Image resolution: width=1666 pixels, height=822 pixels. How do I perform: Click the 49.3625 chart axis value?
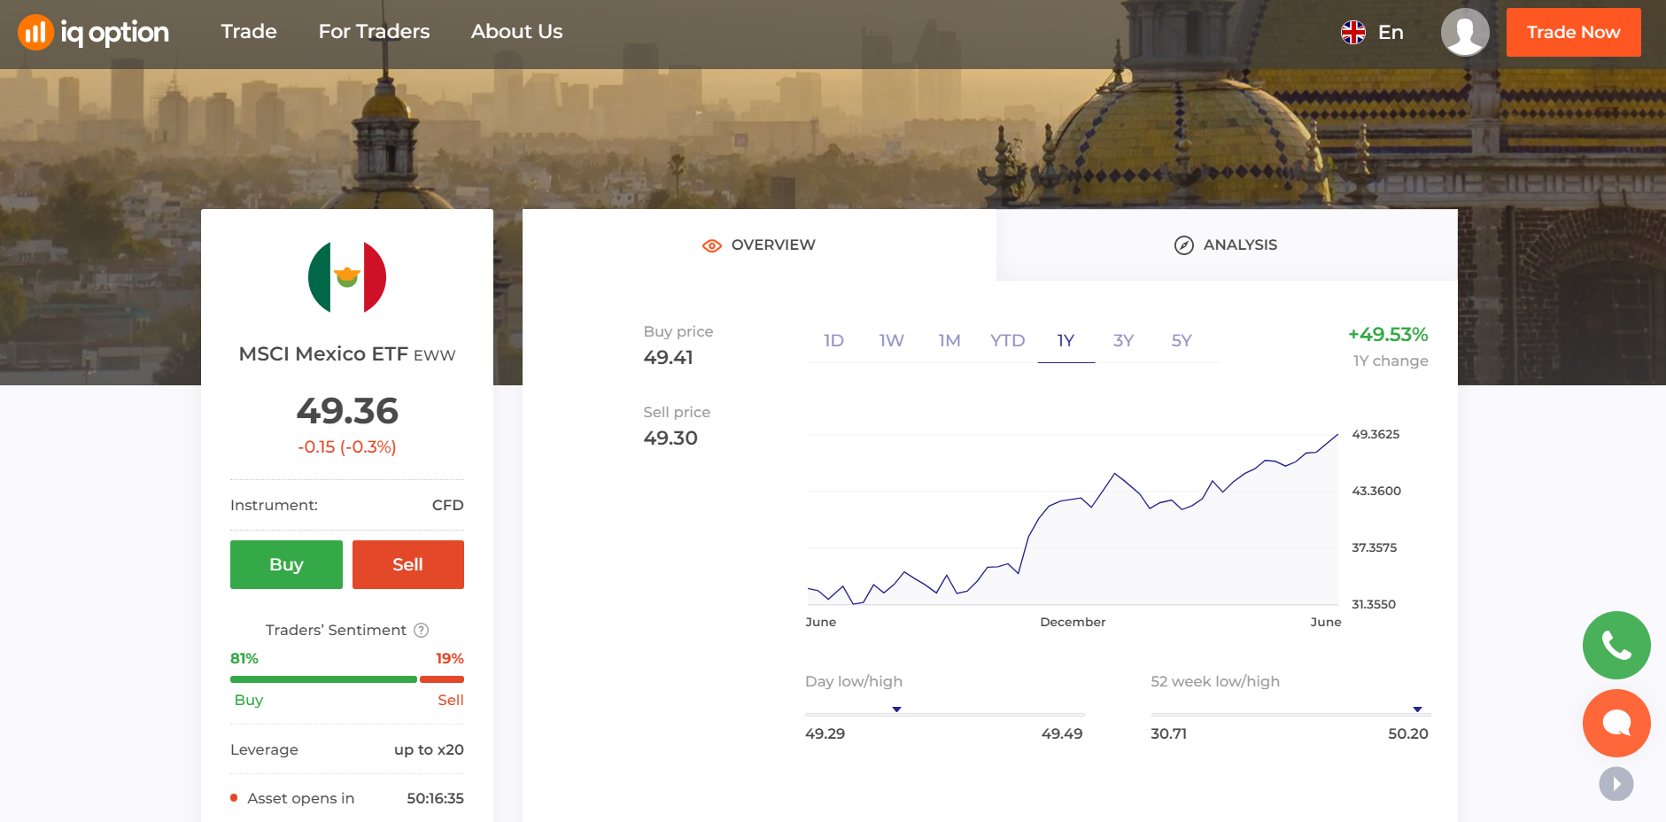tap(1375, 434)
